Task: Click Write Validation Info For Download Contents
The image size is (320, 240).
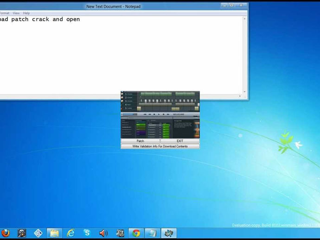Action: (x=160, y=146)
